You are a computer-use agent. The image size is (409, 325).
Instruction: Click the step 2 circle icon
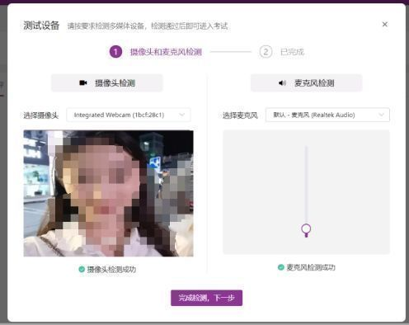pyautogui.click(x=266, y=52)
